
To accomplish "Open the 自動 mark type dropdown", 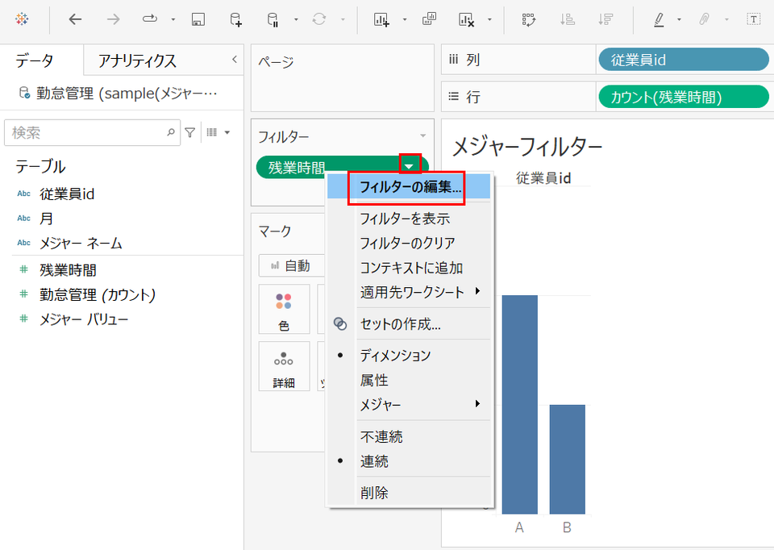I will (291, 265).
